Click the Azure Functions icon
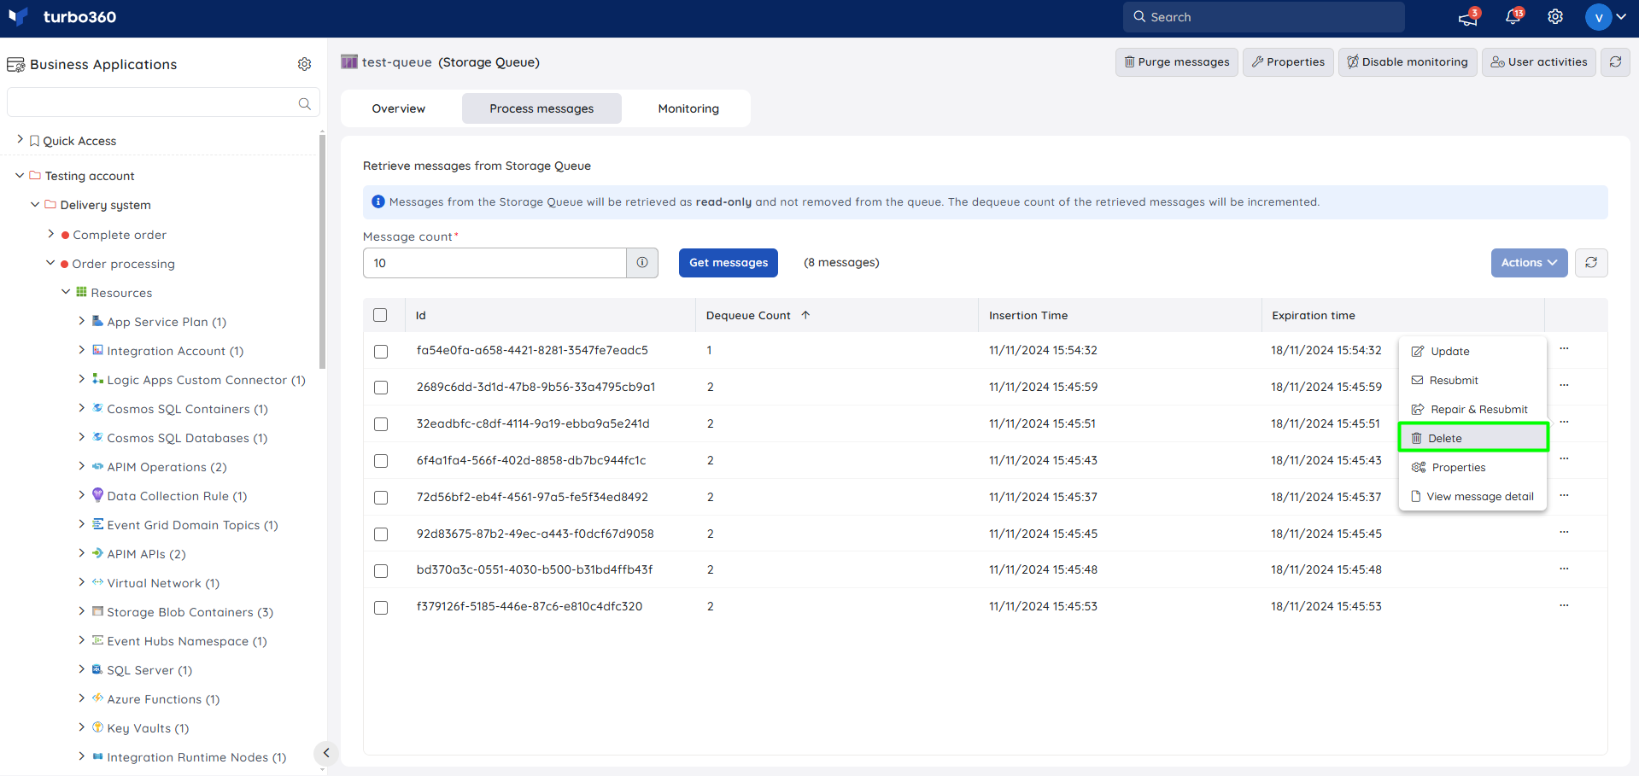Viewport: 1639px width, 776px height. (x=97, y=698)
